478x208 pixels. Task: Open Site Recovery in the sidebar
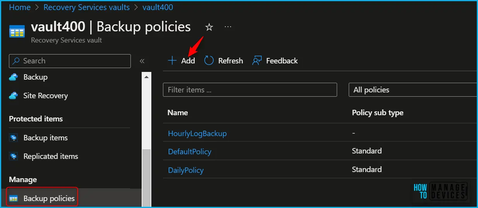pyautogui.click(x=46, y=95)
